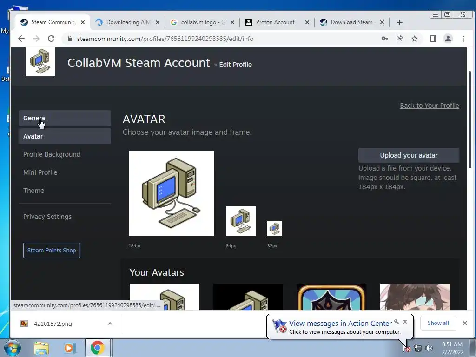The height and width of the screenshot is (357, 476).
Task: Click the Action Center flag tray icon
Action: [406, 349]
